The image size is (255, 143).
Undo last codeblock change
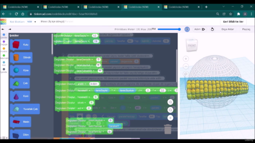(3, 29)
